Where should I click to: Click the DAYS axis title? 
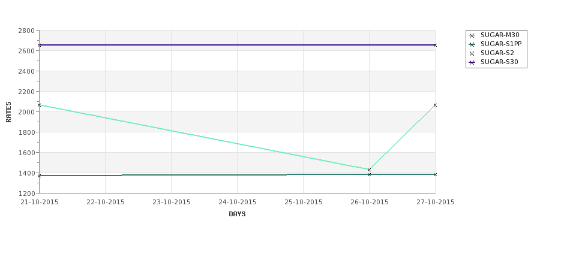(237, 214)
